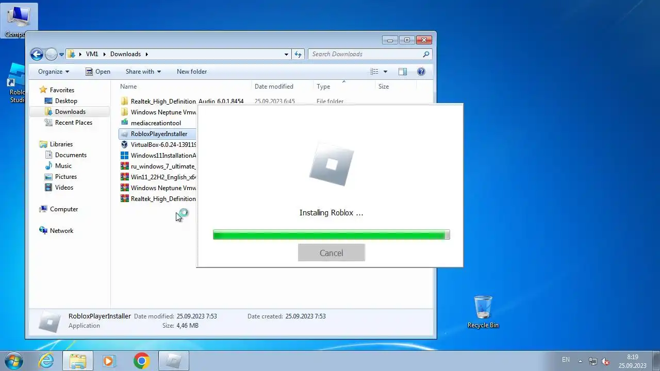Open the Share with menu
This screenshot has height=371, width=660.
point(143,72)
